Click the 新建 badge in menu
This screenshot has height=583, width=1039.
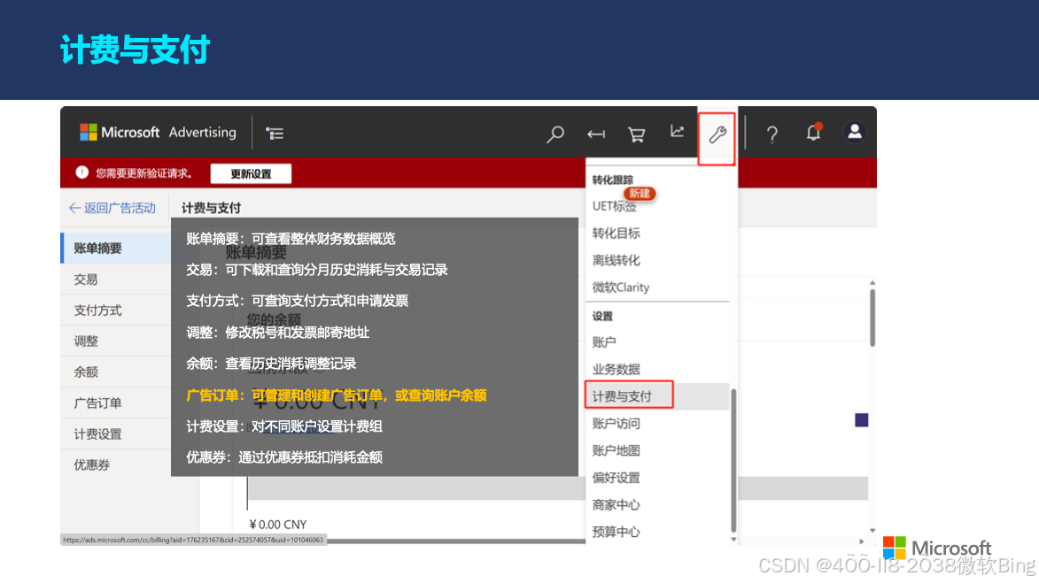click(640, 193)
